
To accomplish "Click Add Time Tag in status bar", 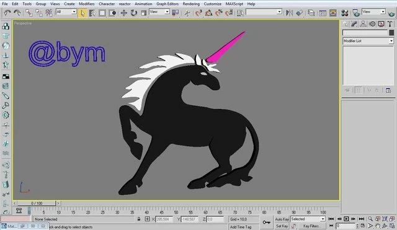I will pos(241,227).
